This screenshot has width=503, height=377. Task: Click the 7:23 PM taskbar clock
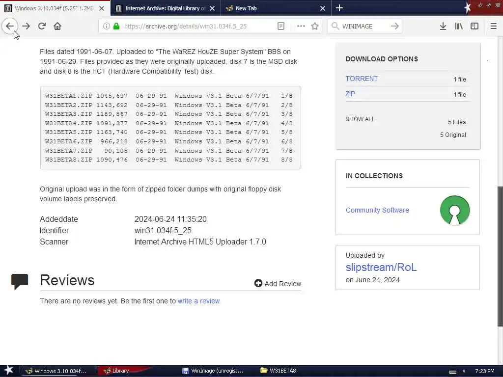coord(485,371)
